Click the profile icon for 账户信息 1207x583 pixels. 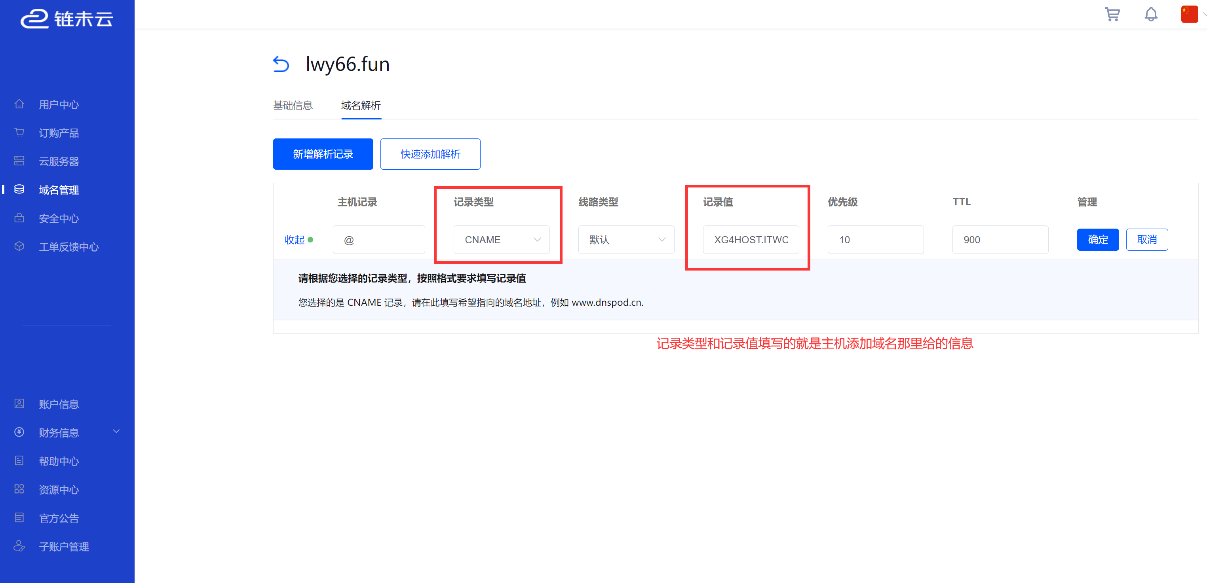[x=19, y=404]
